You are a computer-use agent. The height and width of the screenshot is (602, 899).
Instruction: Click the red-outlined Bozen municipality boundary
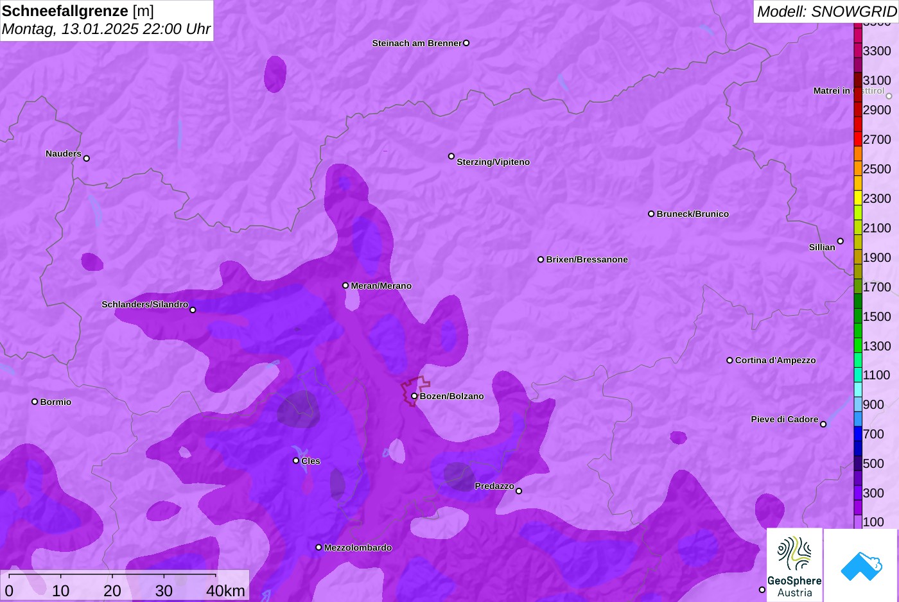[x=415, y=391]
